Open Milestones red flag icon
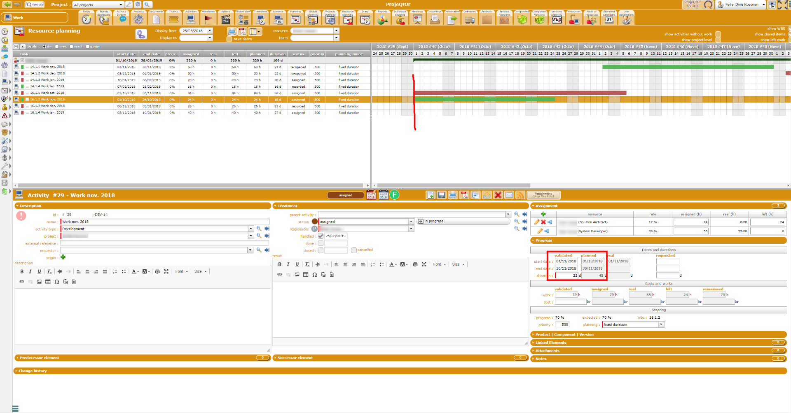The image size is (791, 413). 208,19
